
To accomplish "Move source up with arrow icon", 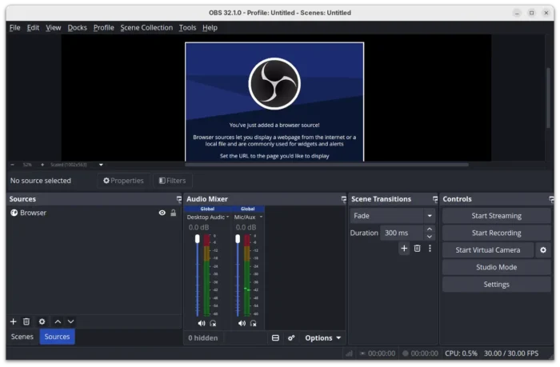I will coord(58,321).
